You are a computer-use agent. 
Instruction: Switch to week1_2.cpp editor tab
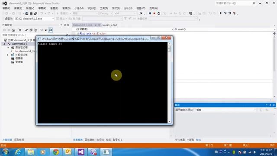coord(110,25)
